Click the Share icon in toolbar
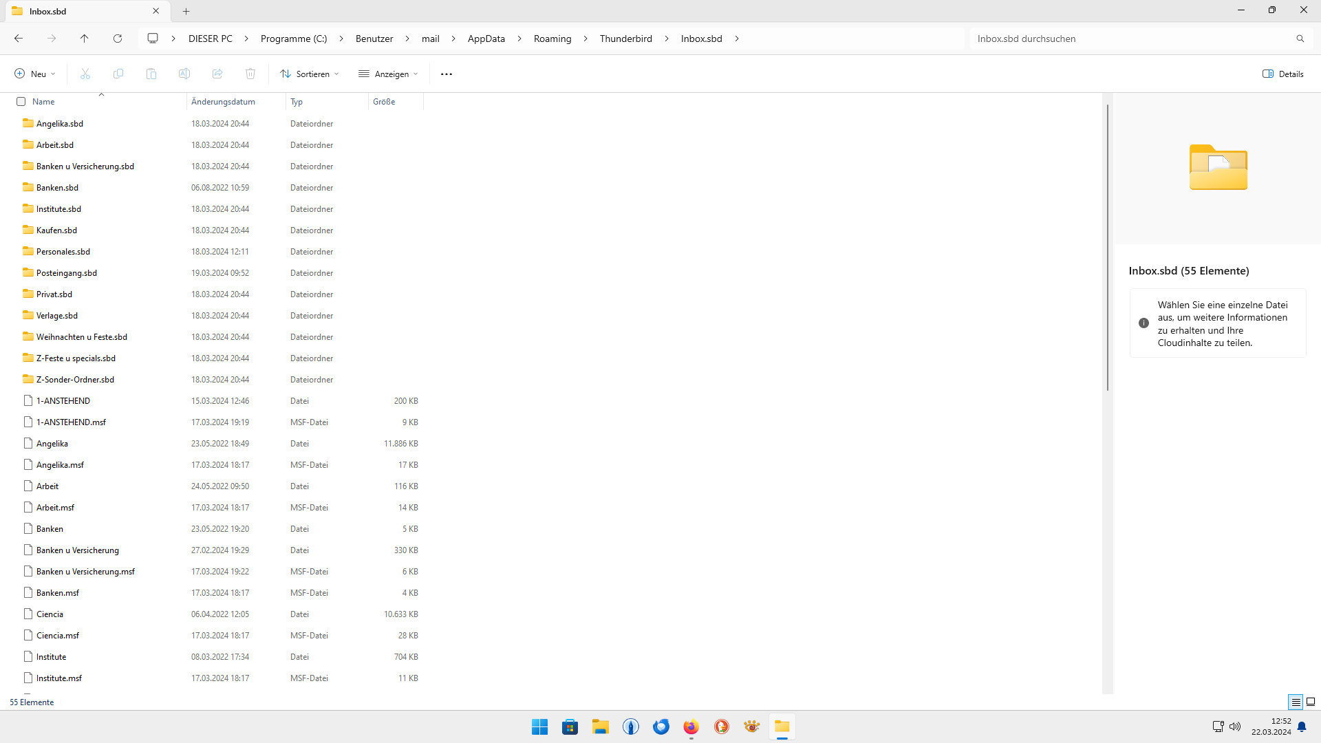This screenshot has width=1321, height=743. [x=217, y=74]
